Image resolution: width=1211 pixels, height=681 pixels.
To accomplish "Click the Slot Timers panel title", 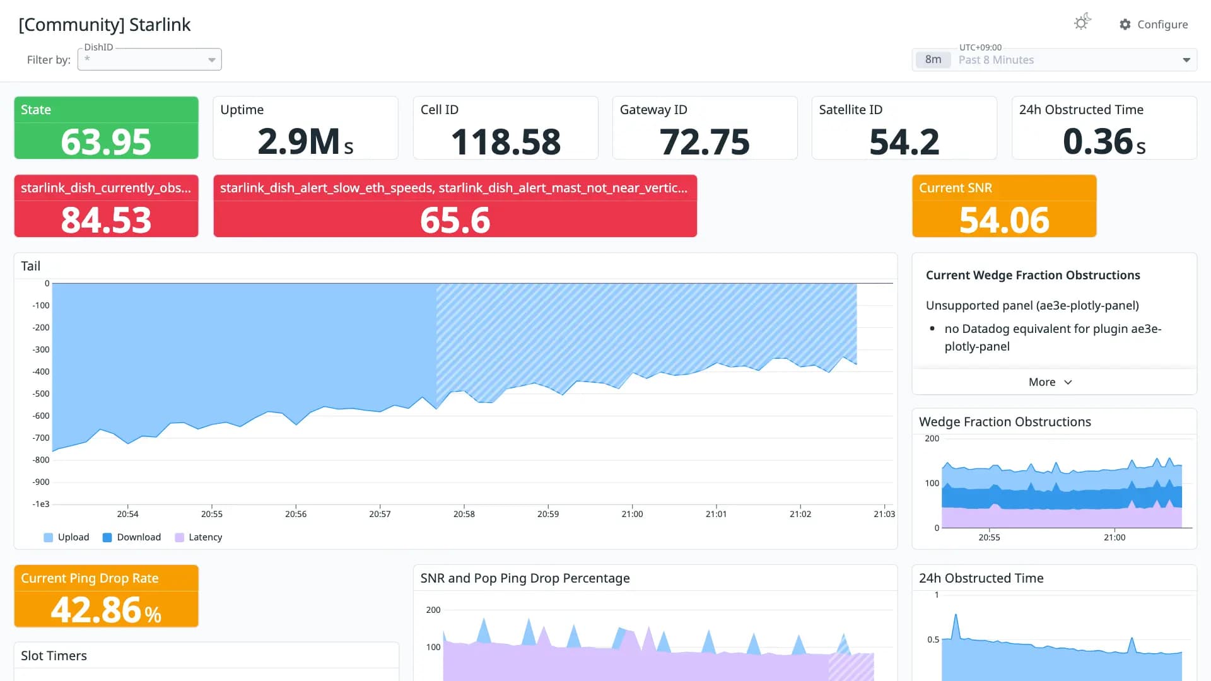I will pos(54,656).
